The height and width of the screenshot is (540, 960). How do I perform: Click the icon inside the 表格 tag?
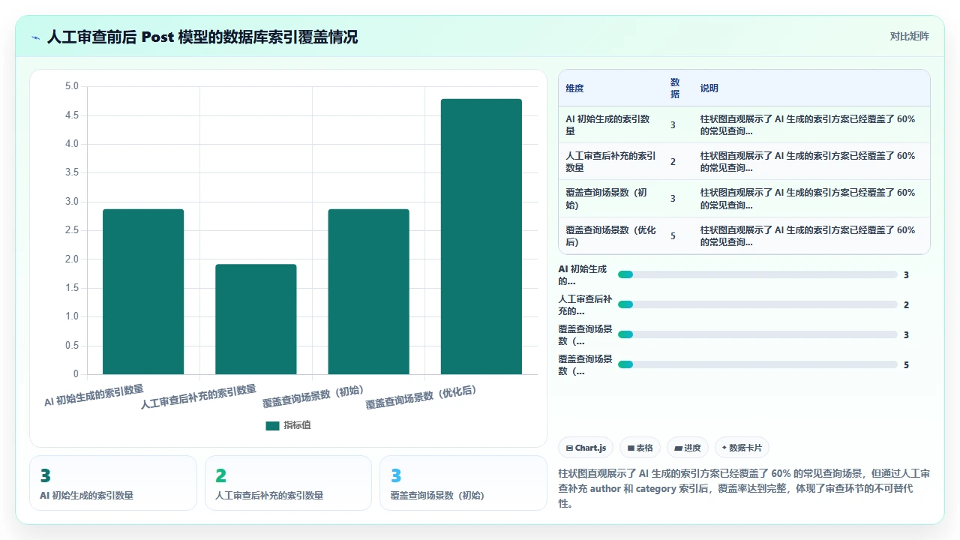[631, 448]
